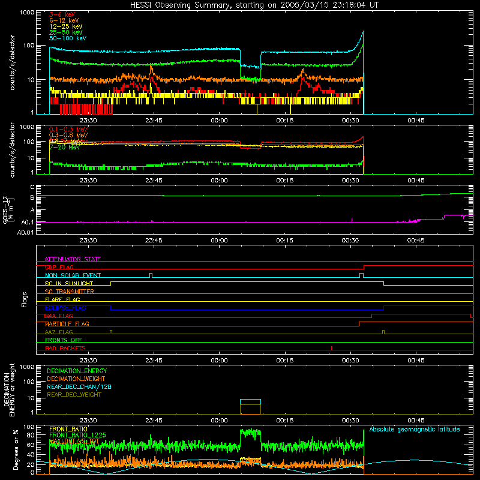The width and height of the screenshot is (480, 480).
Task: Click the NON_SOLAR_EVENT pulse near 23:45
Action: pyautogui.click(x=151, y=275)
